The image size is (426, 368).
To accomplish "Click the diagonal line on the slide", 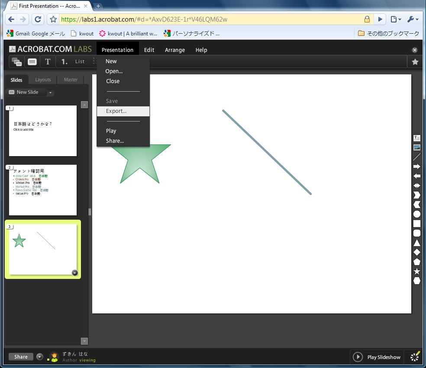I will coord(267,152).
